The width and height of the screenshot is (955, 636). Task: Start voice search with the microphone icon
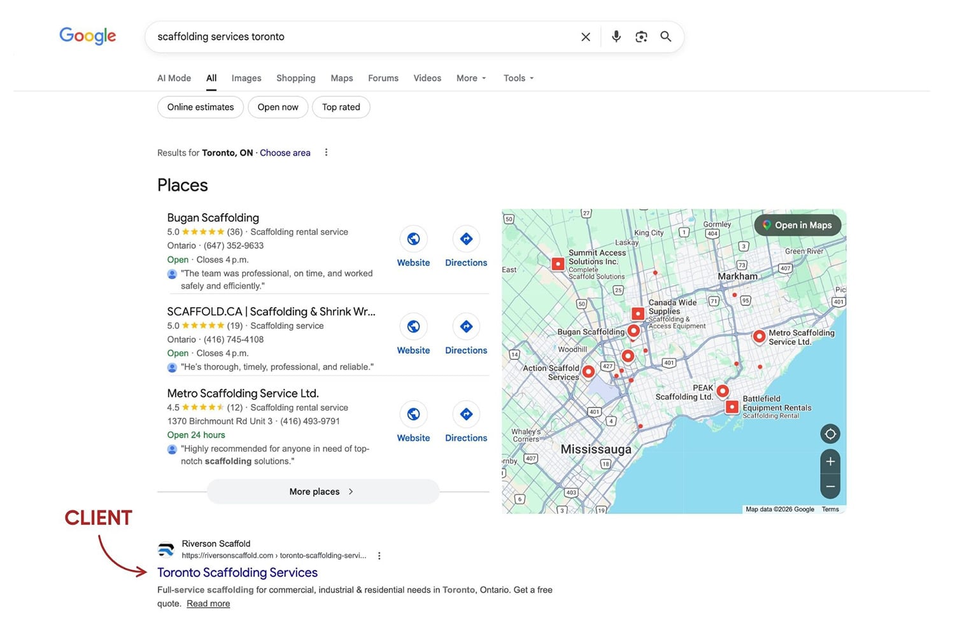(x=616, y=37)
